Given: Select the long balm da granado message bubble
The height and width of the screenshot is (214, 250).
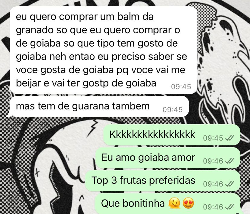Looking at the screenshot, I should (x=104, y=50).
